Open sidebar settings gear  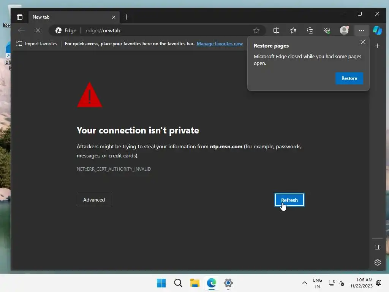click(x=377, y=262)
